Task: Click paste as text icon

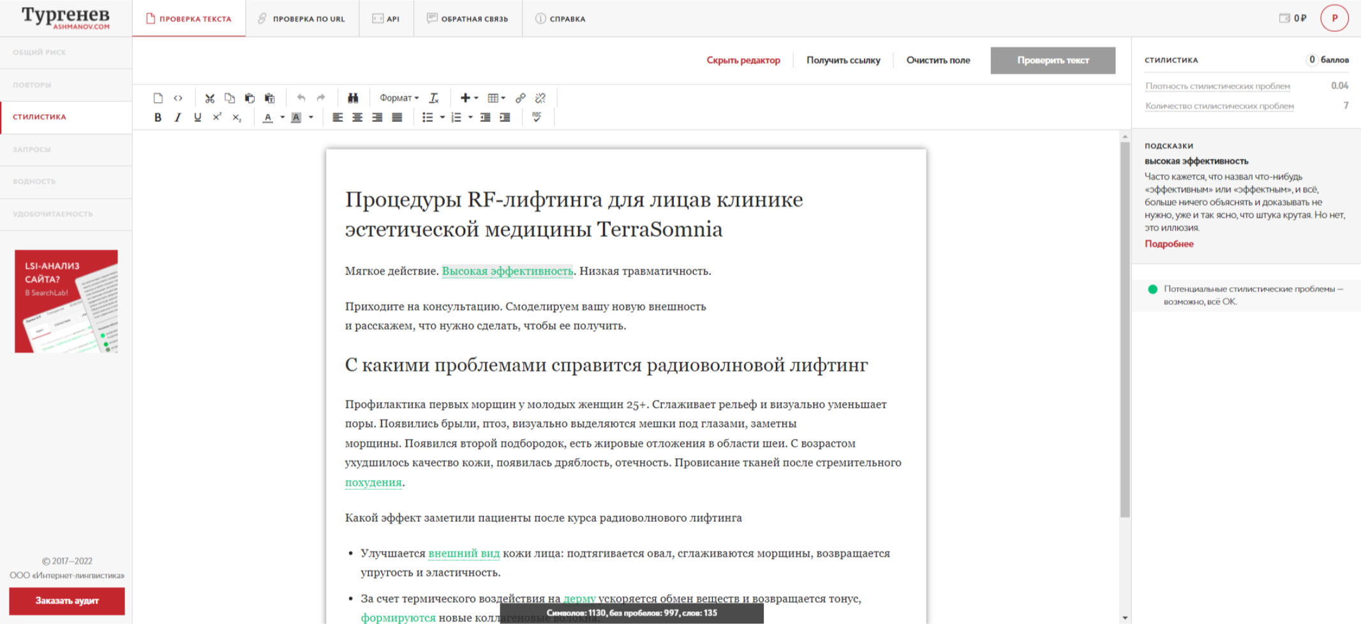Action: click(x=269, y=98)
